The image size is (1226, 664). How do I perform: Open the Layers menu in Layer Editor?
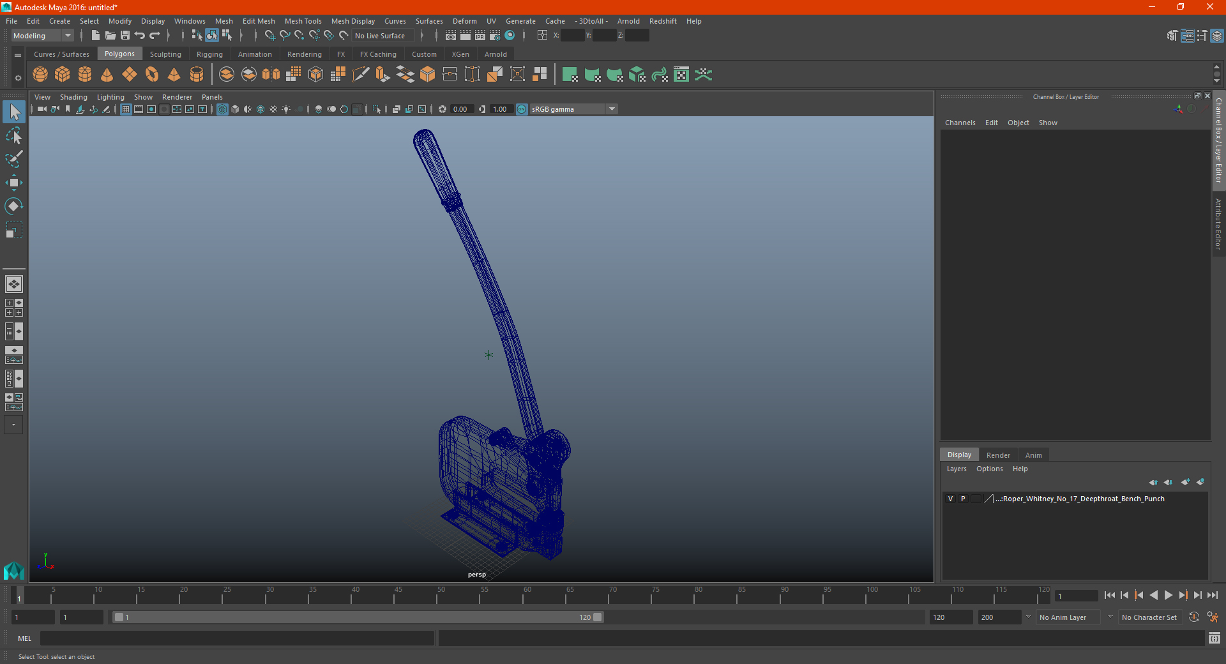pos(957,469)
